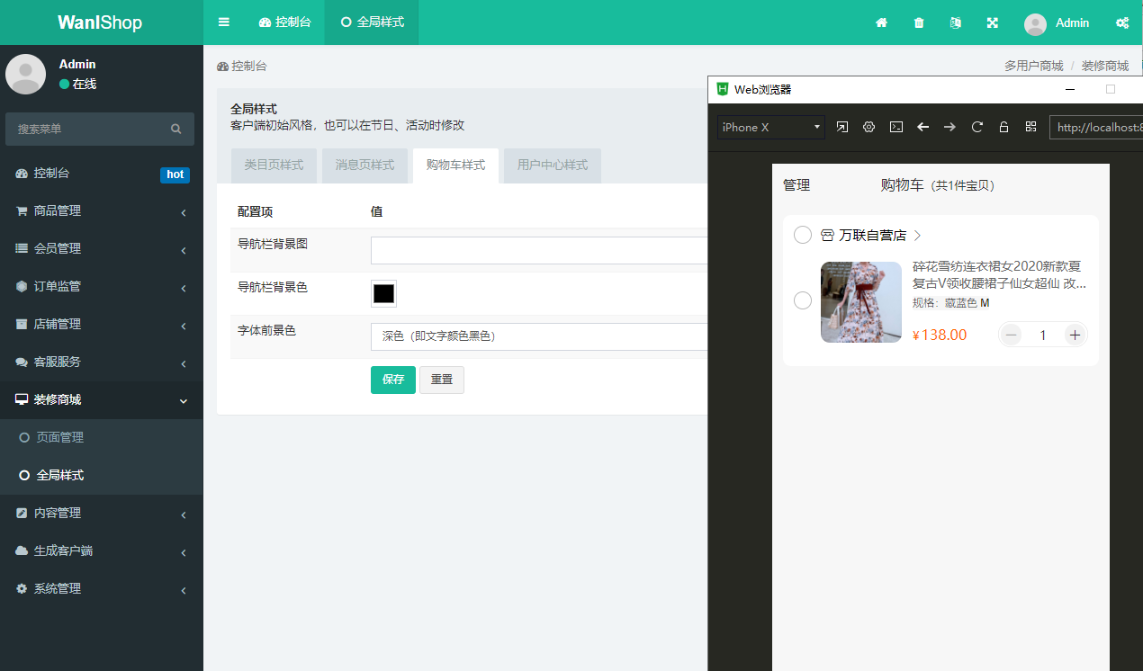Image resolution: width=1143 pixels, height=671 pixels.
Task: Go forward in Web浏览器 toolbar
Action: (949, 127)
